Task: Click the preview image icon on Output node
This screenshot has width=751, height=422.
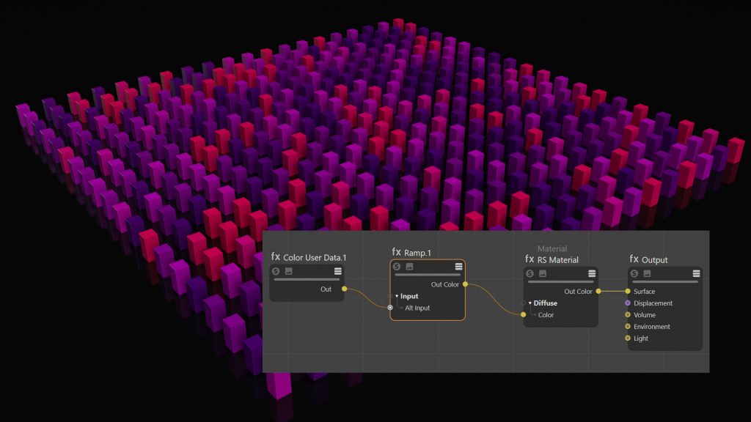Action: coord(647,274)
